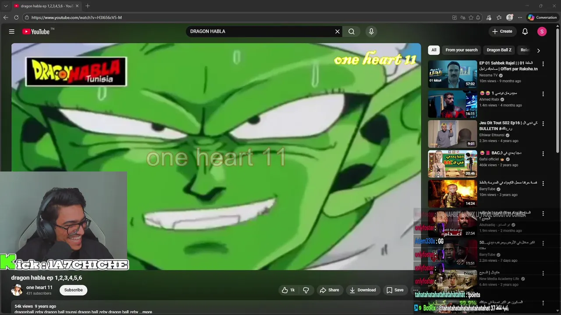Select the All filter chip

click(434, 50)
